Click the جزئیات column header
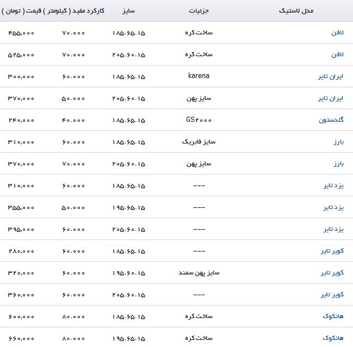 199,11
